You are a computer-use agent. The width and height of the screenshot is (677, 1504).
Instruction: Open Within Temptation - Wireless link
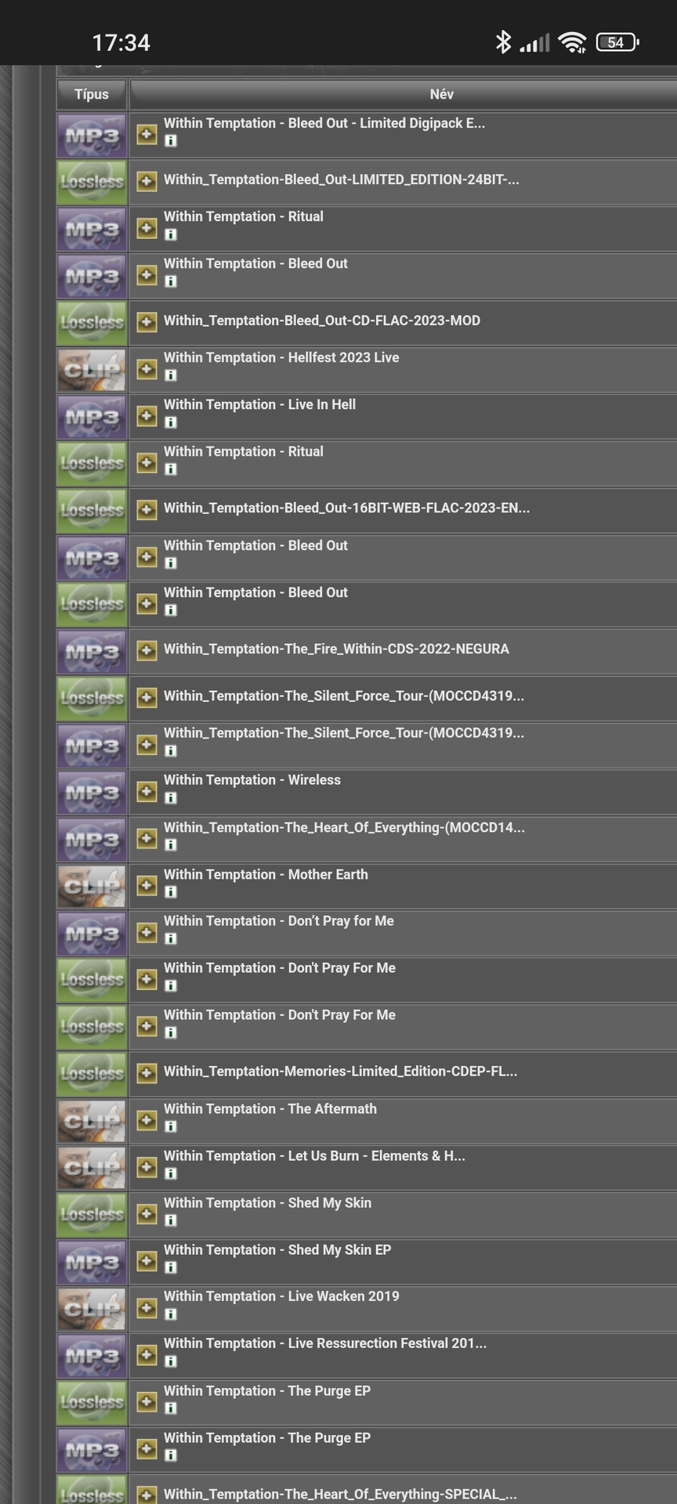point(252,779)
